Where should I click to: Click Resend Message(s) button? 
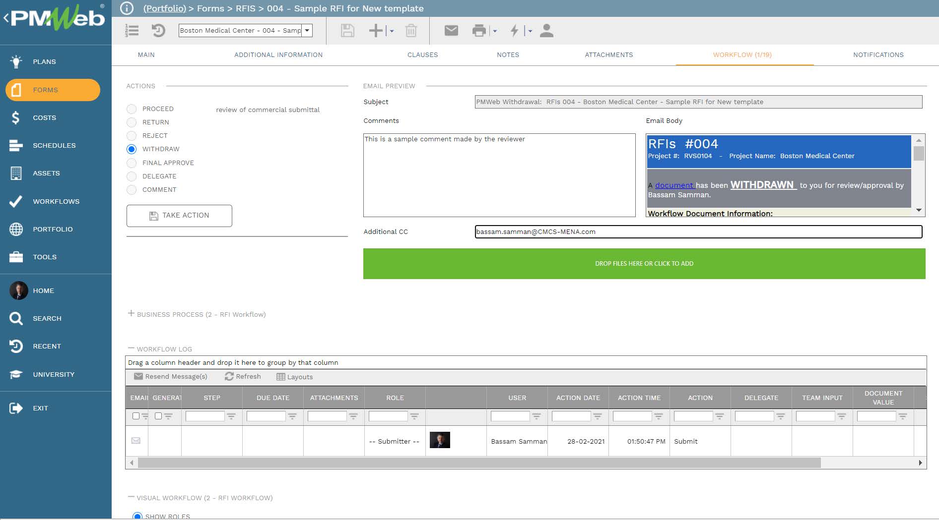click(171, 377)
